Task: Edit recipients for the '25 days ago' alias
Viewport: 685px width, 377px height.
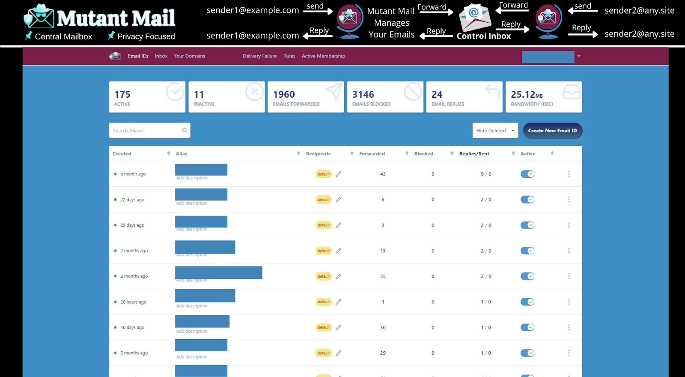Action: [x=339, y=225]
